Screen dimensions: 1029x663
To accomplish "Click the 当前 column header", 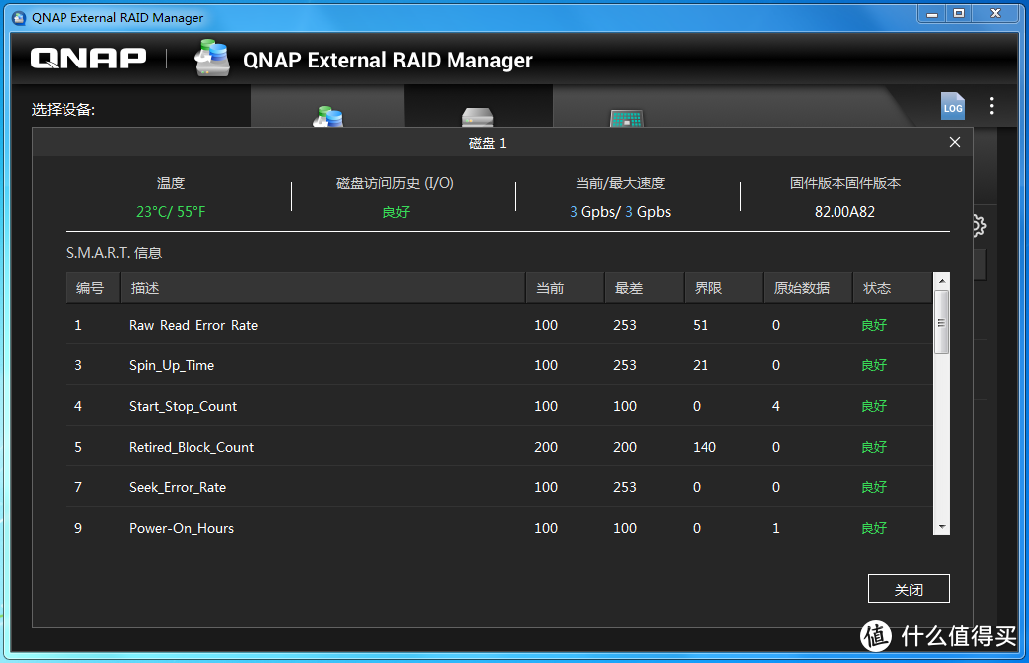I will (565, 288).
